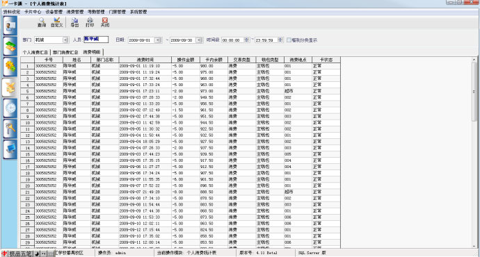Click the time cell 2009-09-12 17:15:44
Viewport: 480px width, 257px height.
tap(145, 230)
